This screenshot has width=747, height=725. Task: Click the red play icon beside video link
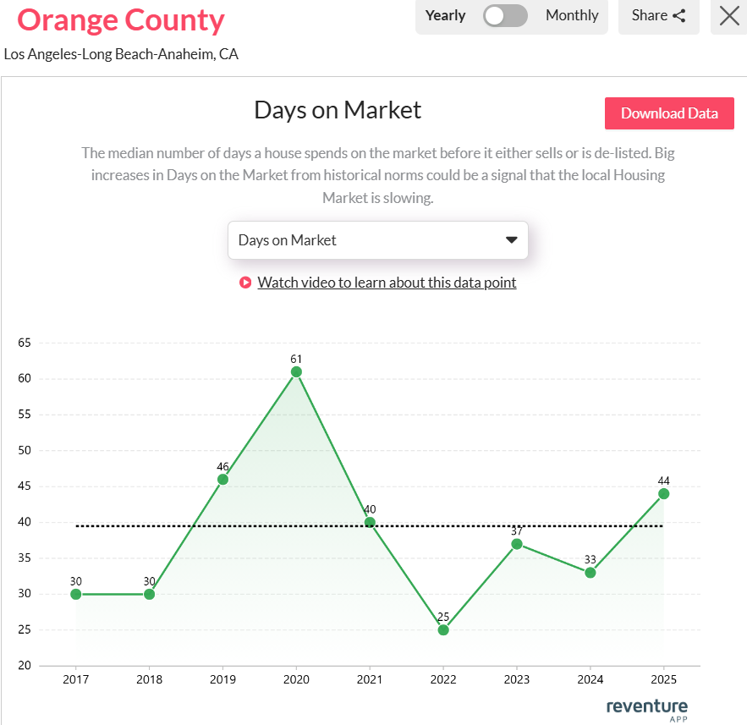point(244,283)
